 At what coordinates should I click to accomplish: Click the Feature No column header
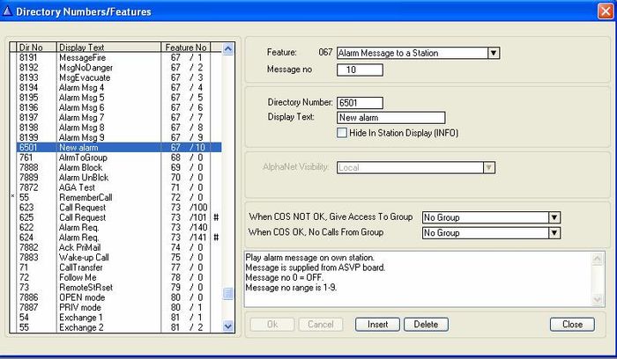click(185, 47)
